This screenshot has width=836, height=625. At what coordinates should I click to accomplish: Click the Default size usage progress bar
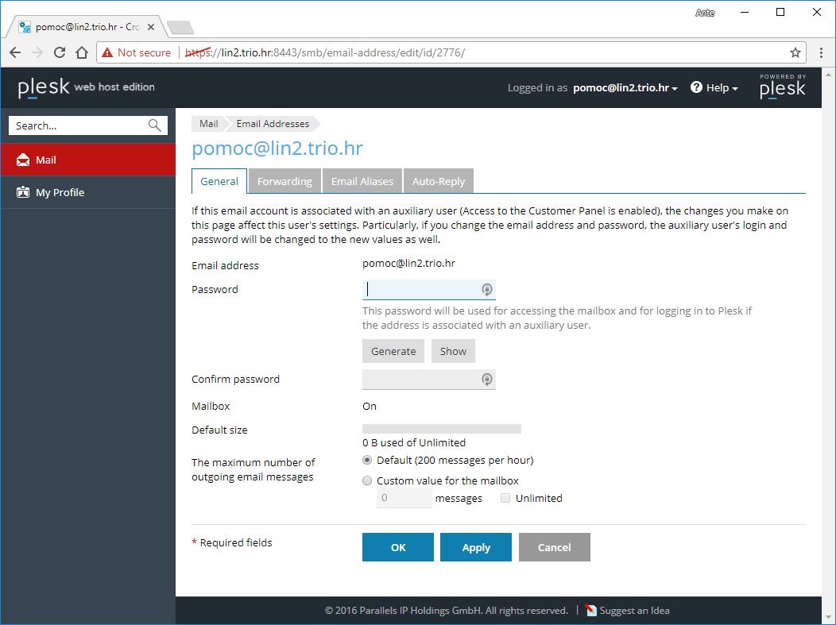[442, 429]
